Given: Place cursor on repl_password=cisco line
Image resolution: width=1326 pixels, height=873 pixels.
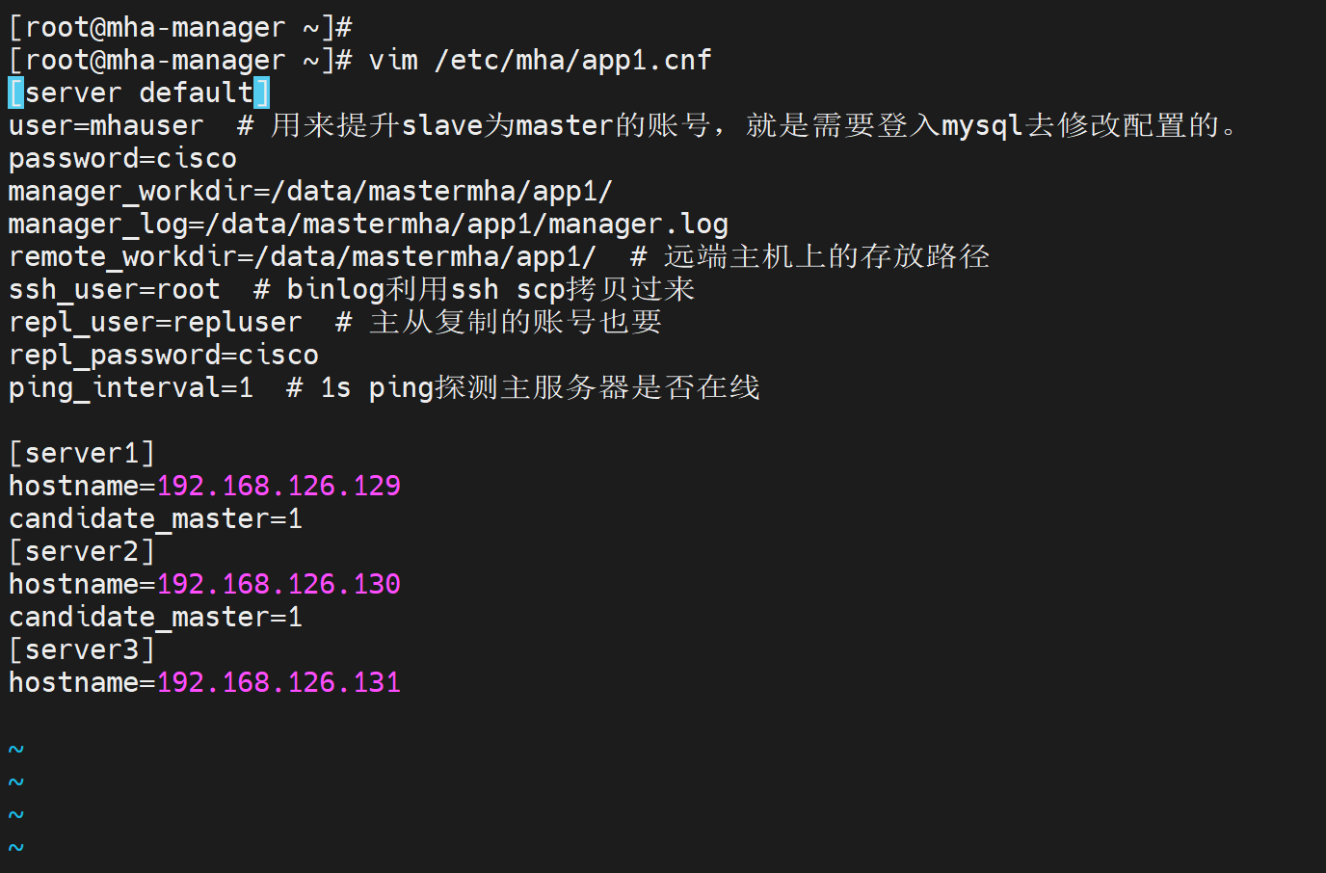Looking at the screenshot, I should (x=163, y=356).
